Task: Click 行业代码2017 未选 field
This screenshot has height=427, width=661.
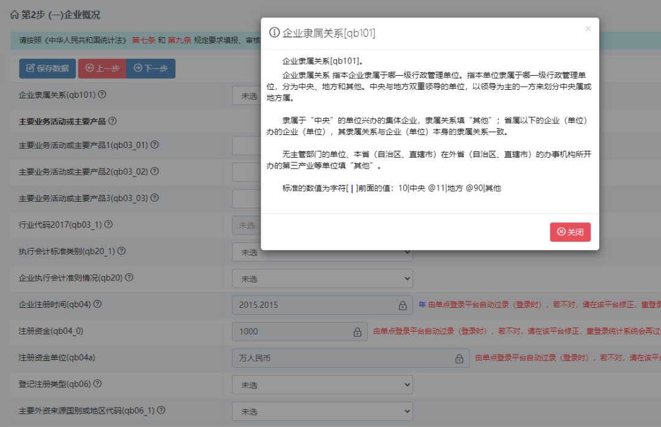Action: point(247,225)
